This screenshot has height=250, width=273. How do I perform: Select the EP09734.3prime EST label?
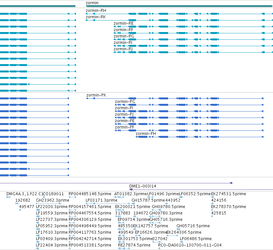click(134, 220)
